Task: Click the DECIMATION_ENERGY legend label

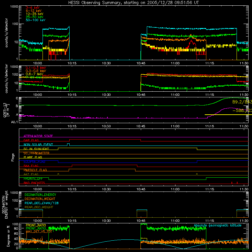Action: 40,195
